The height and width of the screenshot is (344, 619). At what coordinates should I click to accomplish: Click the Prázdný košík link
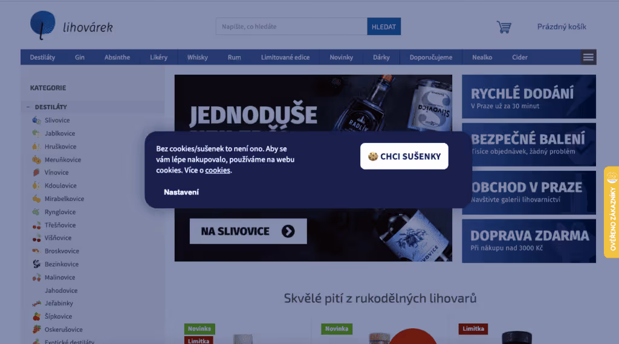pos(562,27)
